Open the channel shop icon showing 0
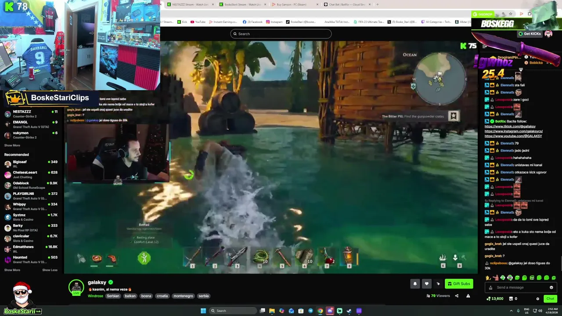562x316 pixels. tap(513, 299)
